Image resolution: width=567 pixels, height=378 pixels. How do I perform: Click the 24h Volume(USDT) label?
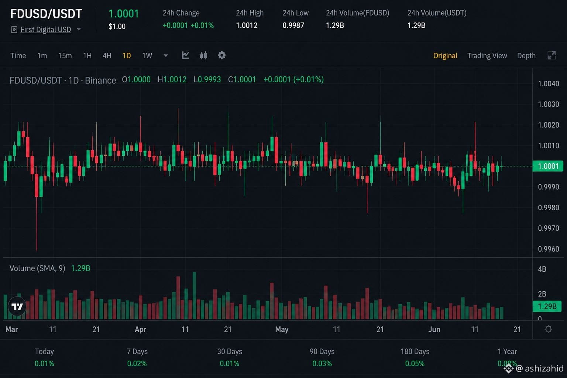tap(437, 13)
